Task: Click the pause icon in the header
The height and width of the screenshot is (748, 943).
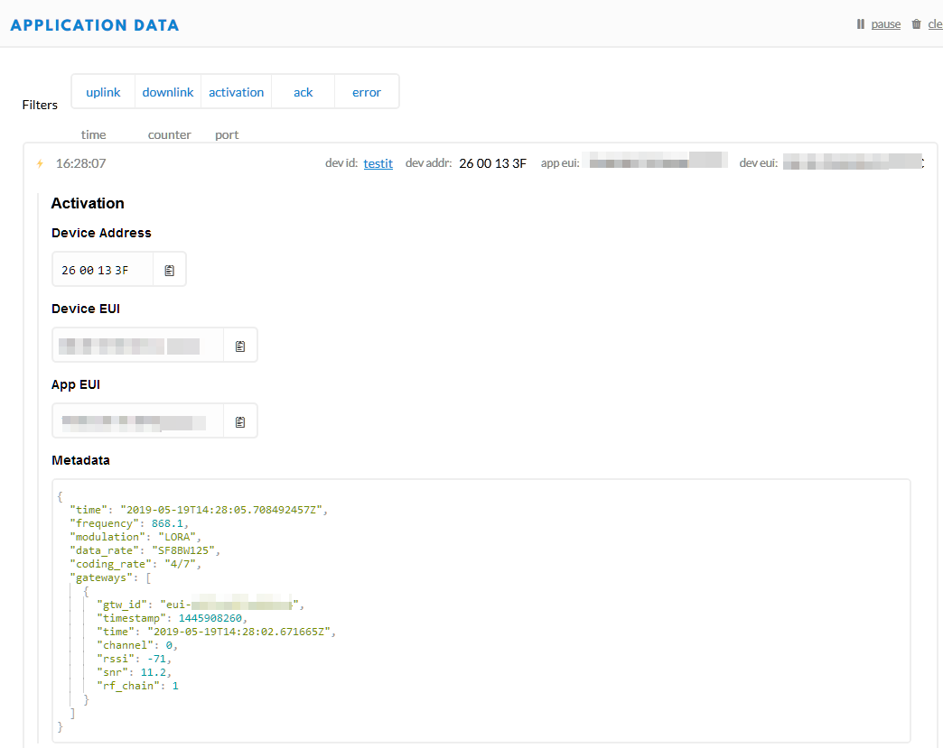Action: (x=861, y=24)
